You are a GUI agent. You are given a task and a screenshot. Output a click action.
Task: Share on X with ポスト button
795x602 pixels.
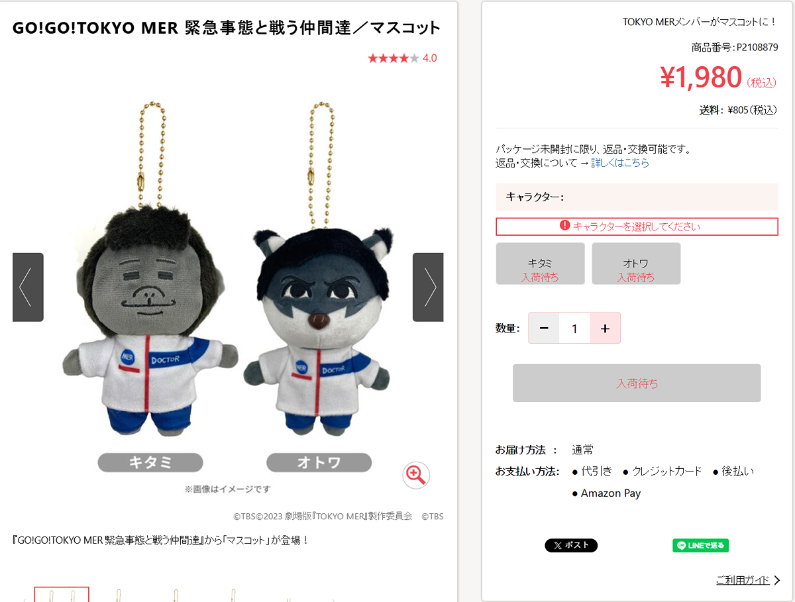[x=571, y=545]
